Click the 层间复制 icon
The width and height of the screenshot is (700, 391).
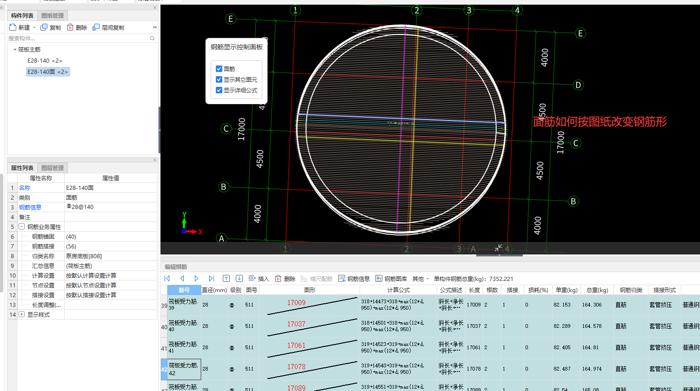coord(96,27)
